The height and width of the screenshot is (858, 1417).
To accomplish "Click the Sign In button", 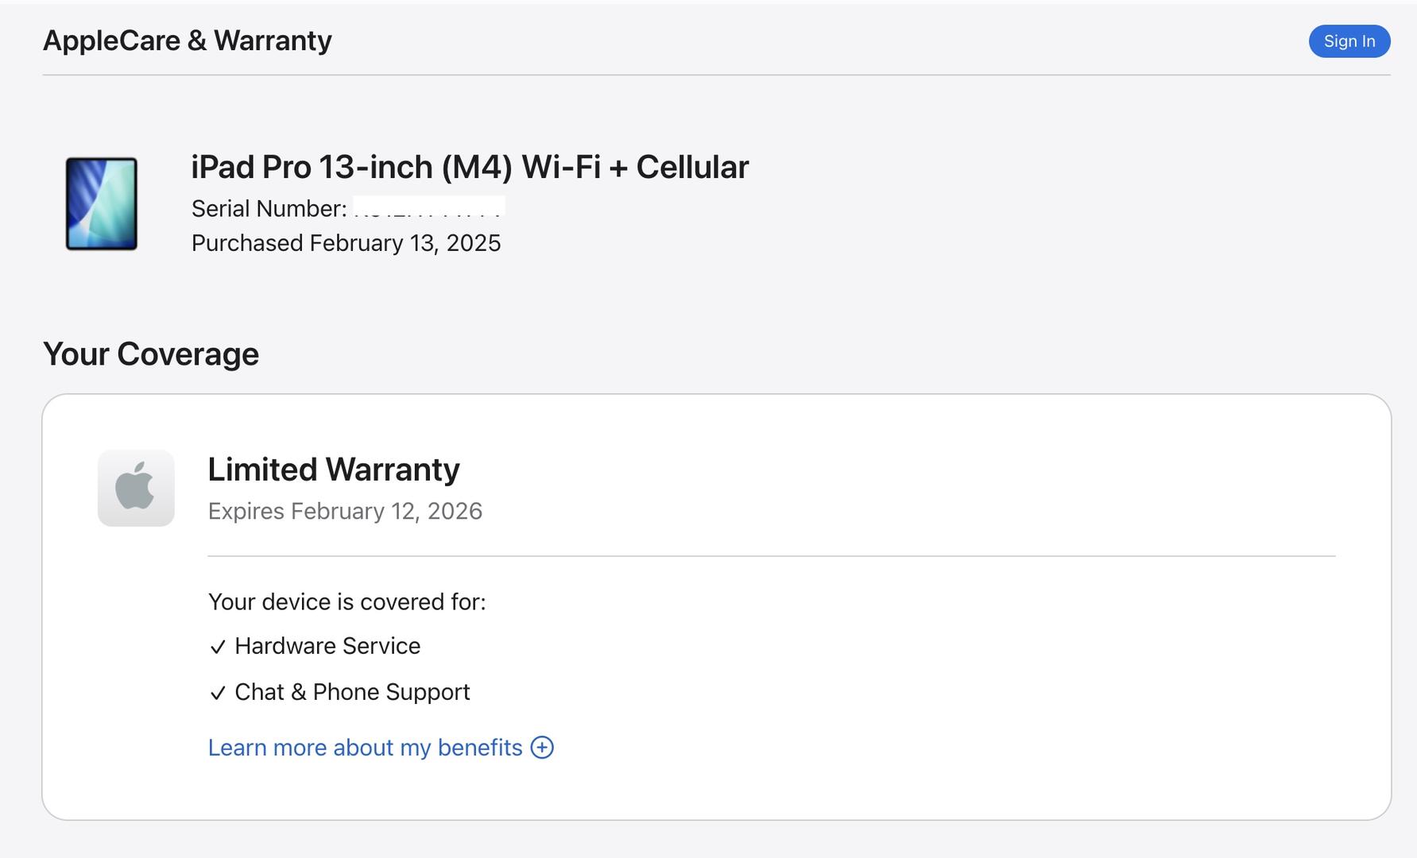I will [1349, 41].
